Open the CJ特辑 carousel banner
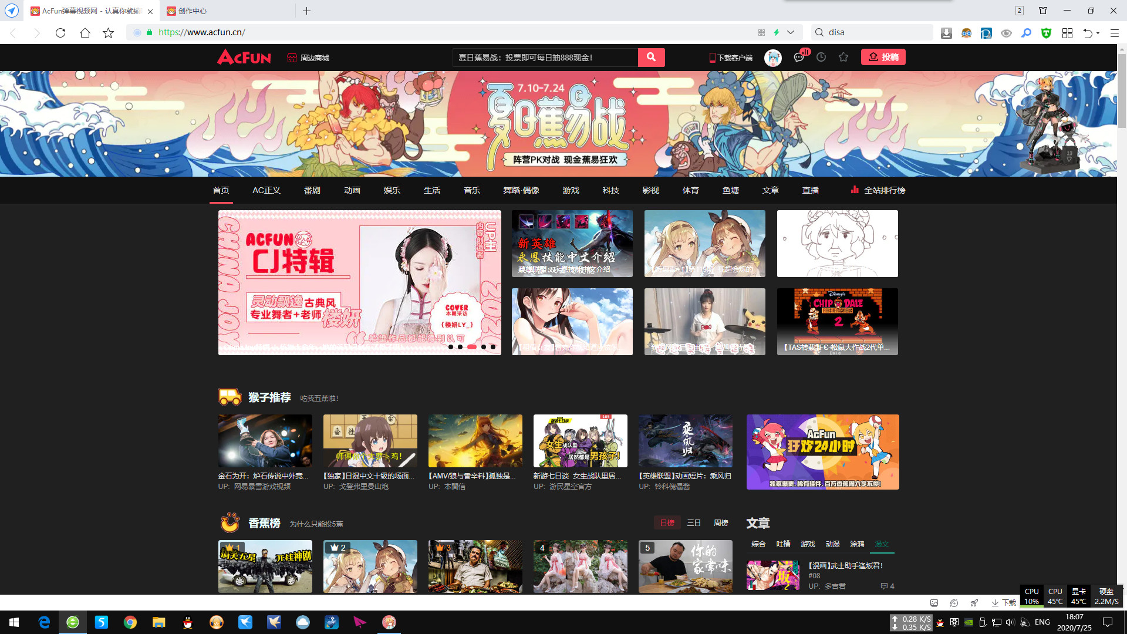This screenshot has height=634, width=1127. (x=360, y=282)
